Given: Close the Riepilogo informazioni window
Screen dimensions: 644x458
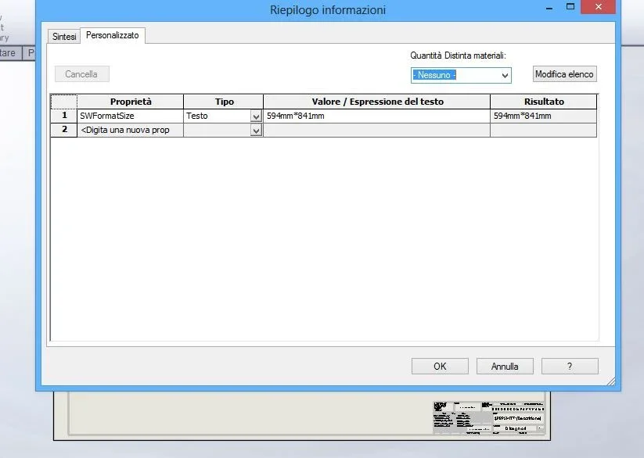Looking at the screenshot, I should 603,7.
